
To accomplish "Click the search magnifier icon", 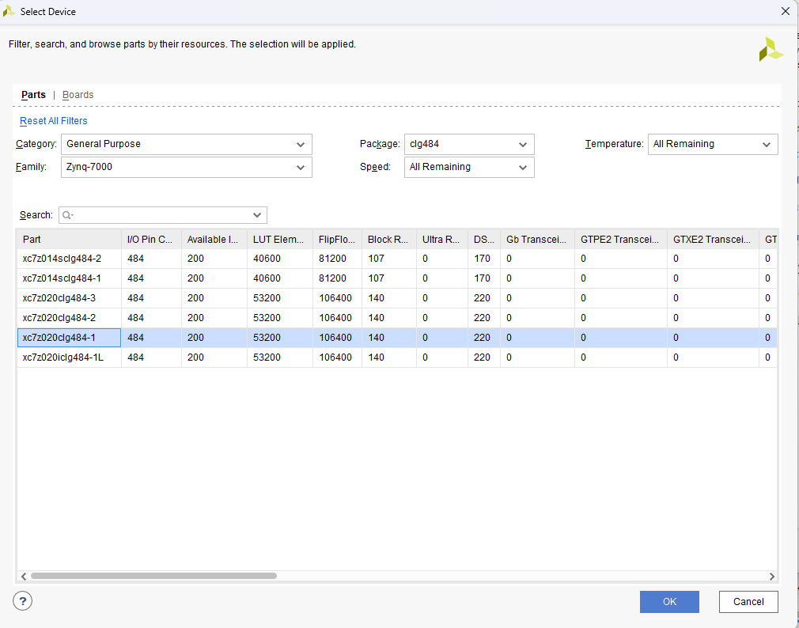I will coord(67,215).
